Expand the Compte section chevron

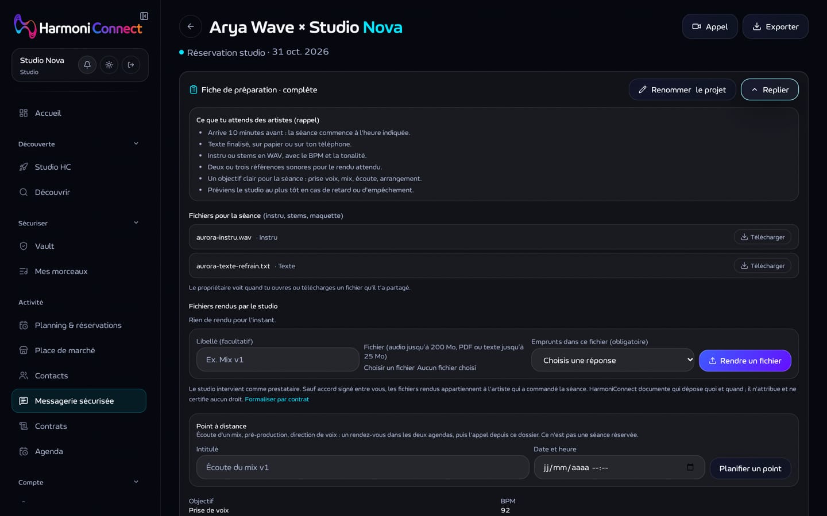pyautogui.click(x=136, y=482)
